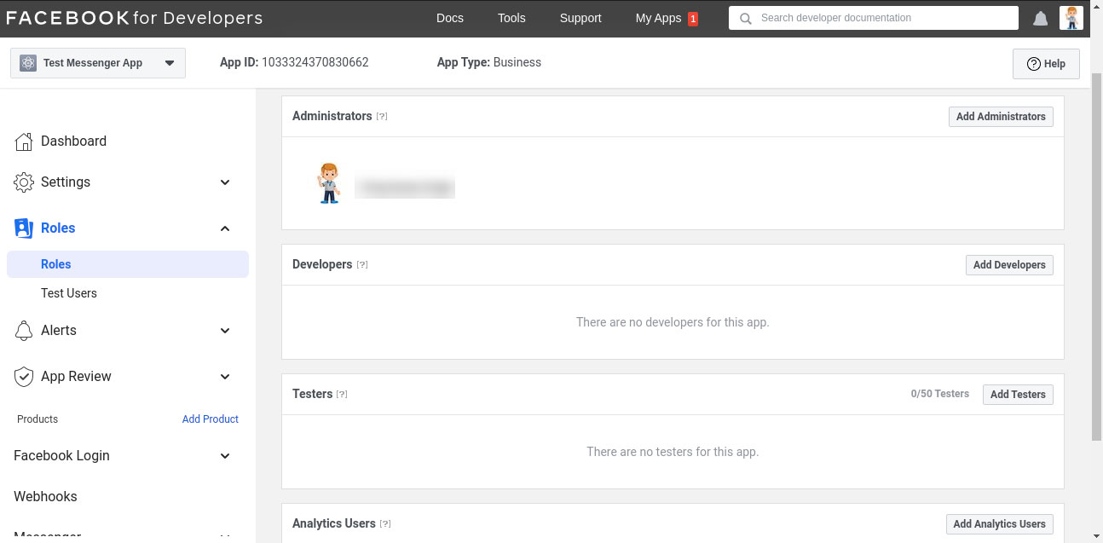This screenshot has height=543, width=1103.
Task: Expand the Settings section chevron
Action: pyautogui.click(x=225, y=182)
